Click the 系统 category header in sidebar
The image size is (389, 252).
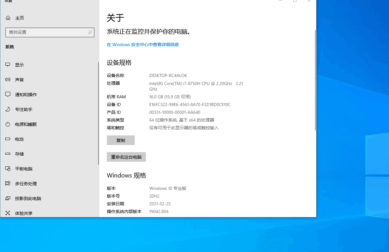pos(10,47)
